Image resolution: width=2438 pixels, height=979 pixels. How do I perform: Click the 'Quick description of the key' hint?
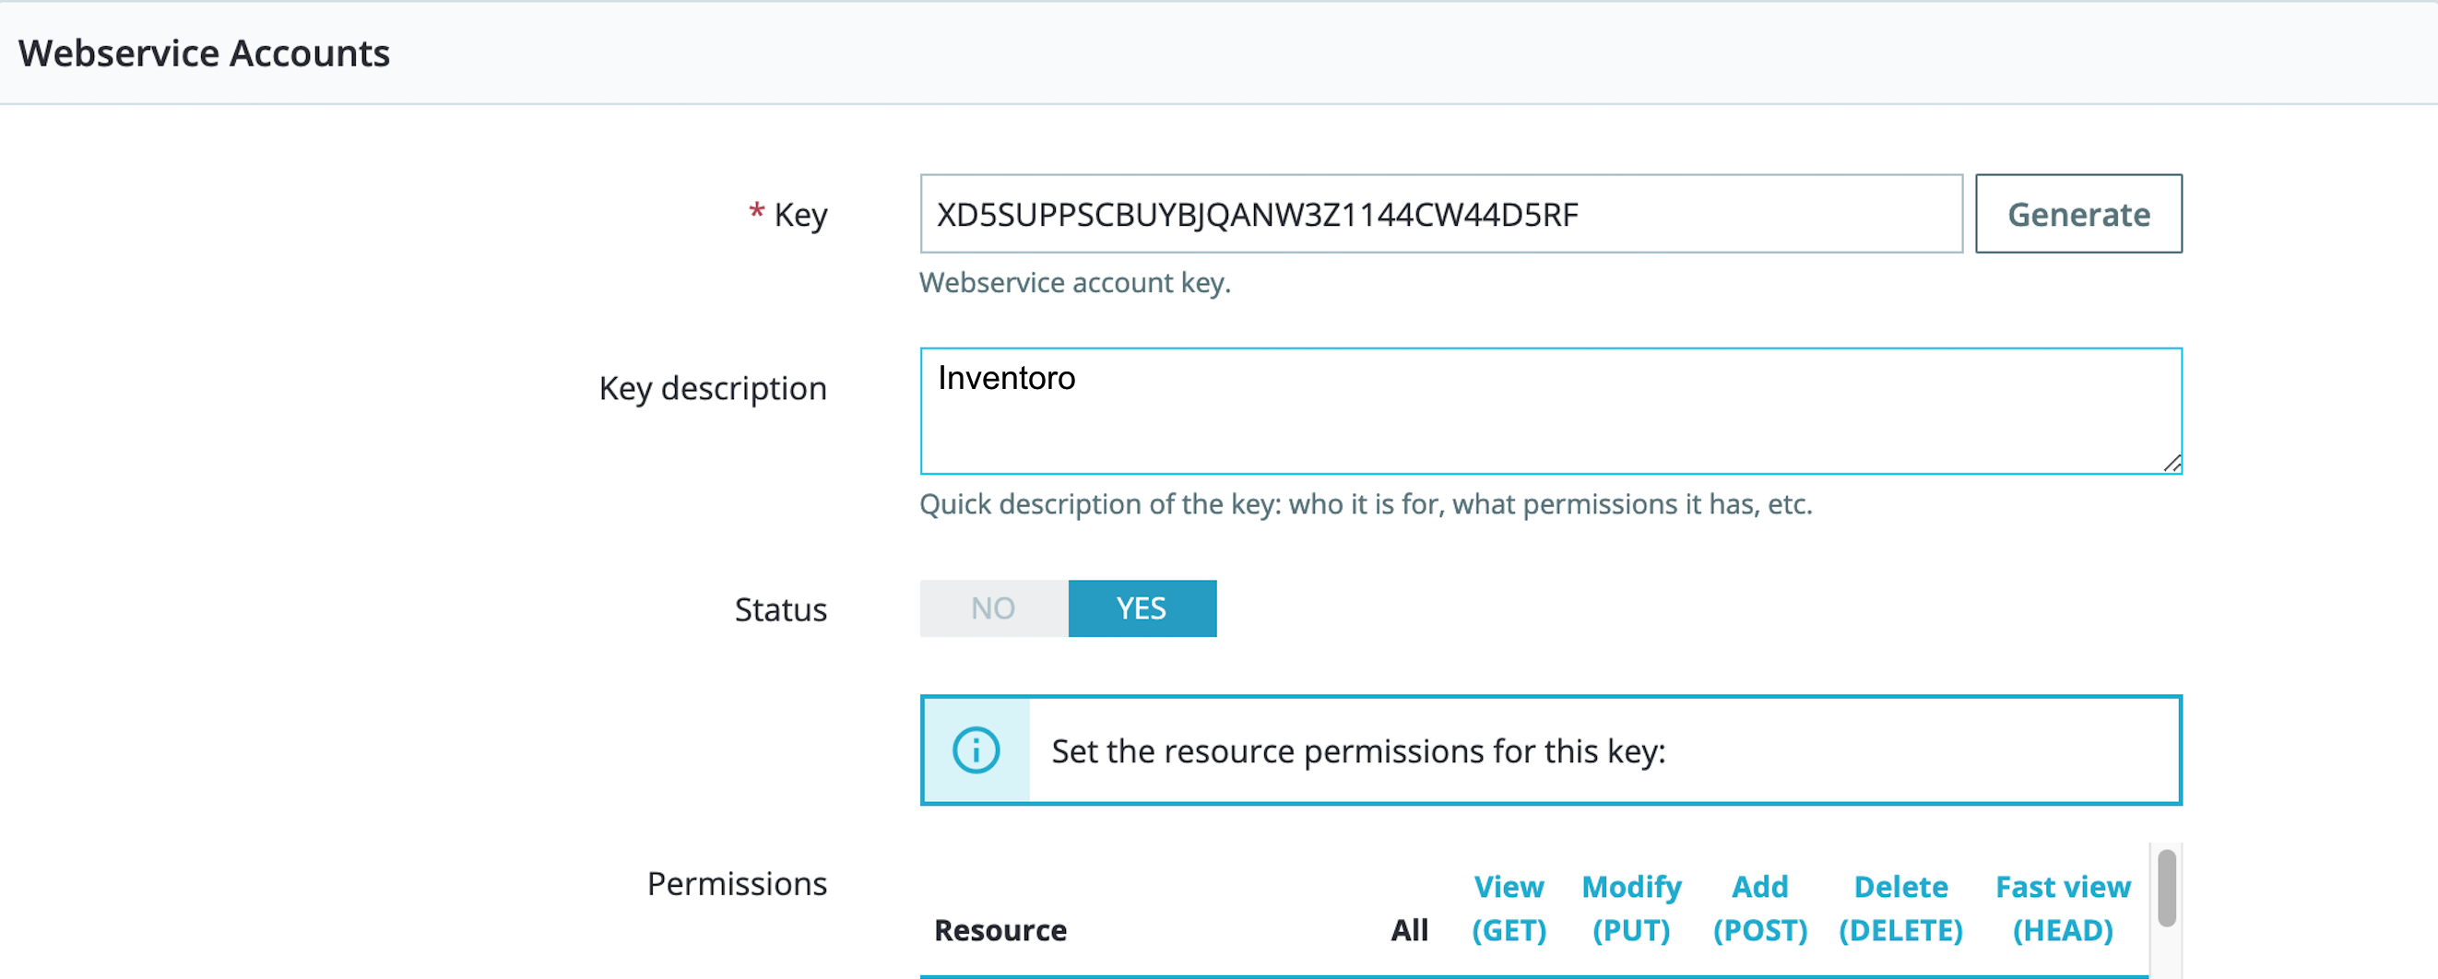coord(1366,504)
